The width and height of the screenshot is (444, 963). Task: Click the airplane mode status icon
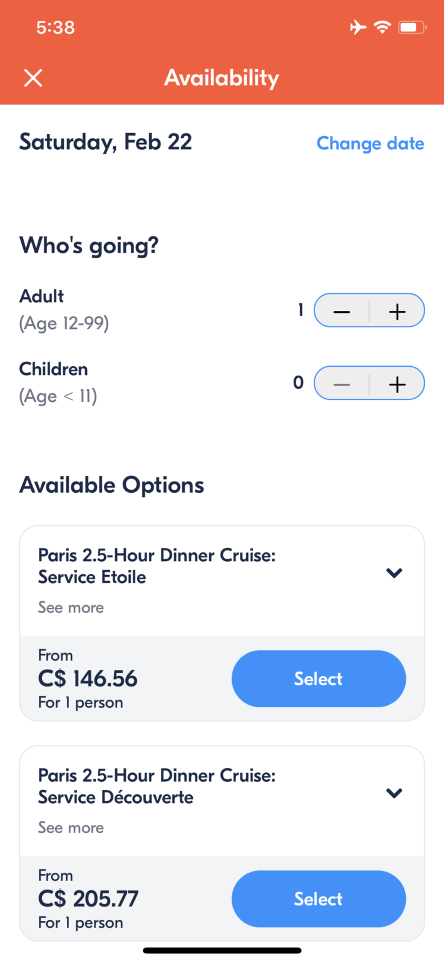pyautogui.click(x=358, y=26)
